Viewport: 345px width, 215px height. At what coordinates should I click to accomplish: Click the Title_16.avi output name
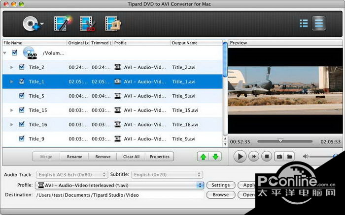click(185, 125)
